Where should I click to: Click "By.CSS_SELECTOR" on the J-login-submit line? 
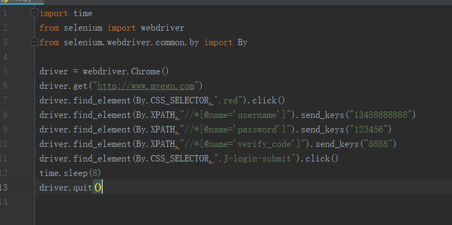point(172,158)
